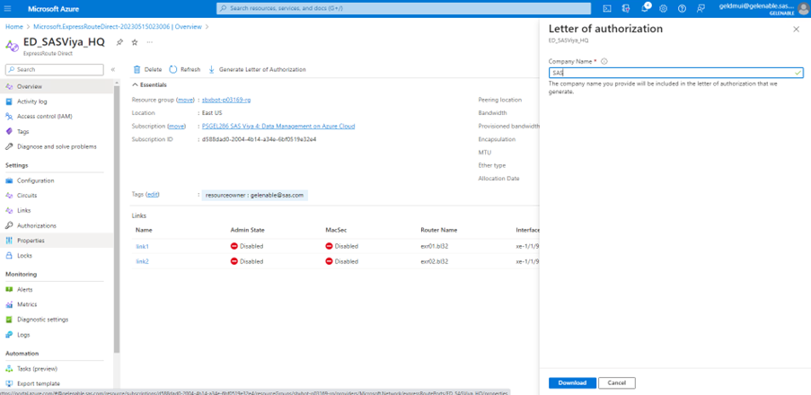The height and width of the screenshot is (395, 811).
Task: Click the Microsoft Azure logo text
Action: (53, 9)
